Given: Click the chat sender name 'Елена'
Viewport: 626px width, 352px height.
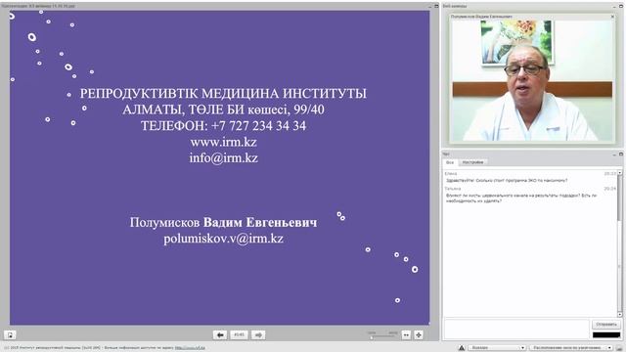Looking at the screenshot, I should [451, 174].
